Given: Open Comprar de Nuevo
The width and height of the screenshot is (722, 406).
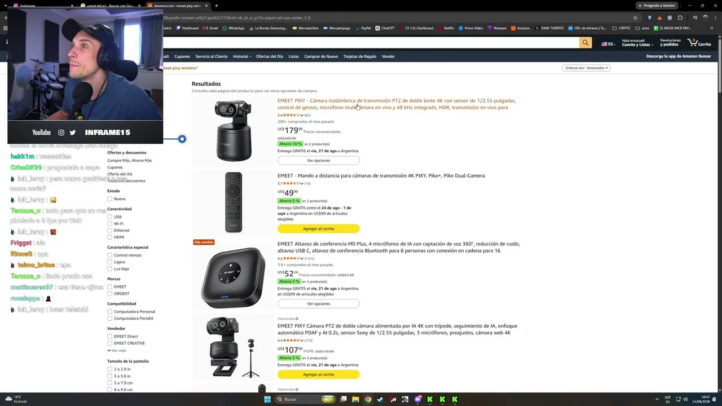Looking at the screenshot, I should [x=321, y=56].
